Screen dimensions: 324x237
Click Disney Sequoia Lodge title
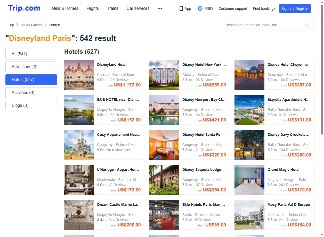202,170
